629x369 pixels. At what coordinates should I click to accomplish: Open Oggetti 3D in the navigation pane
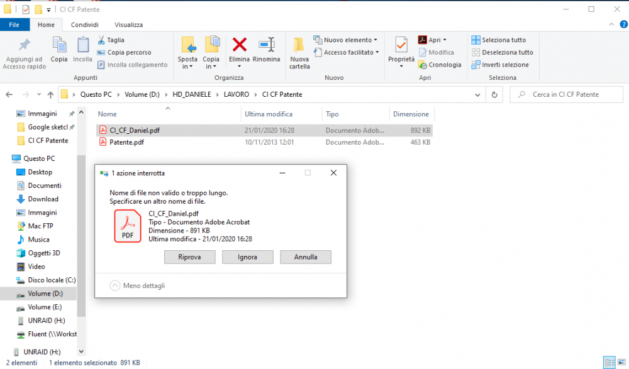tap(38, 253)
